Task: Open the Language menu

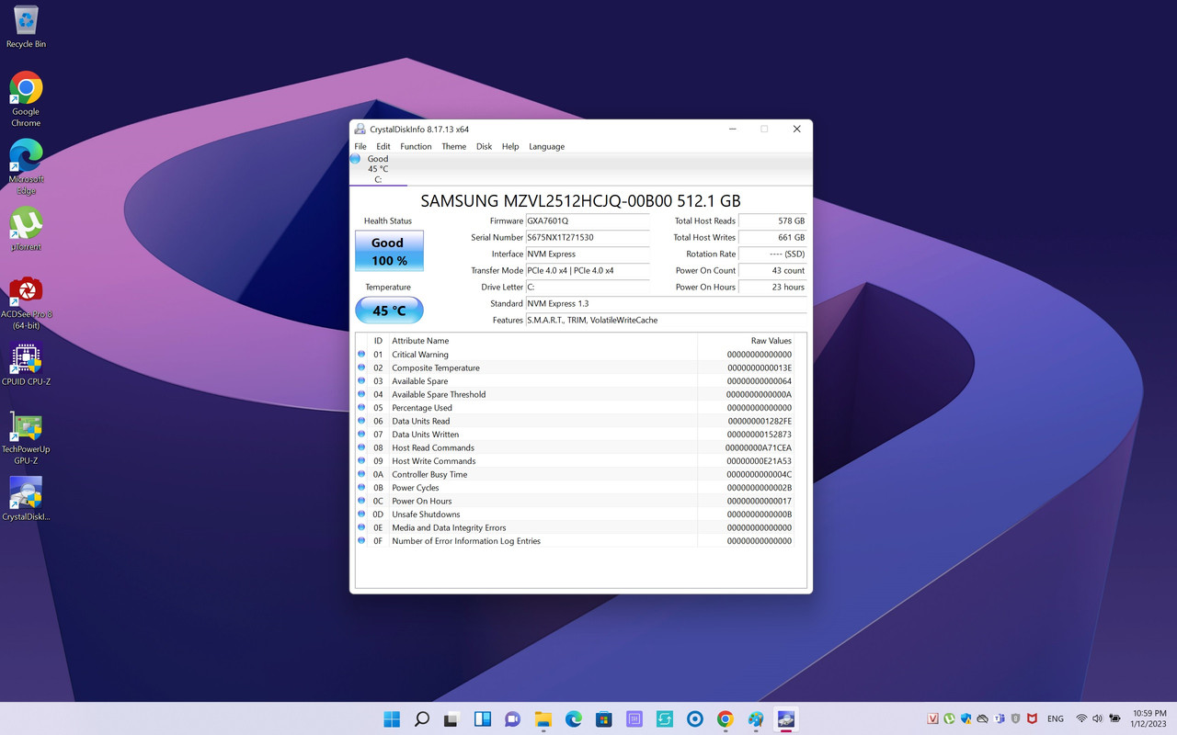Action: pyautogui.click(x=546, y=147)
